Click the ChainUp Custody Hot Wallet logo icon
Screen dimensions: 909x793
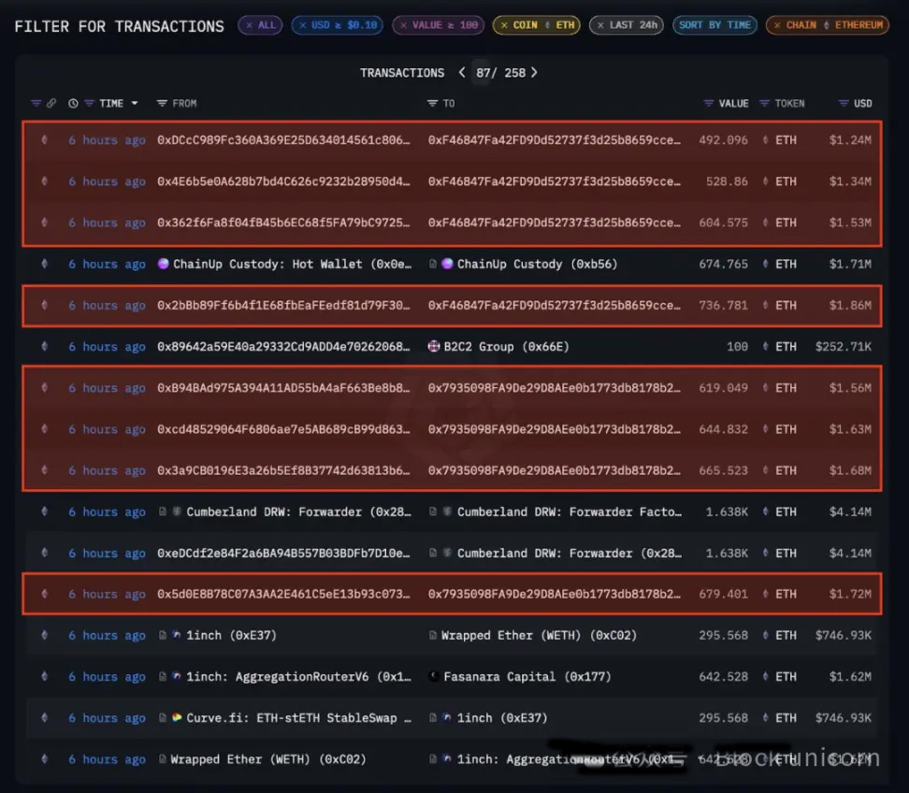point(163,264)
